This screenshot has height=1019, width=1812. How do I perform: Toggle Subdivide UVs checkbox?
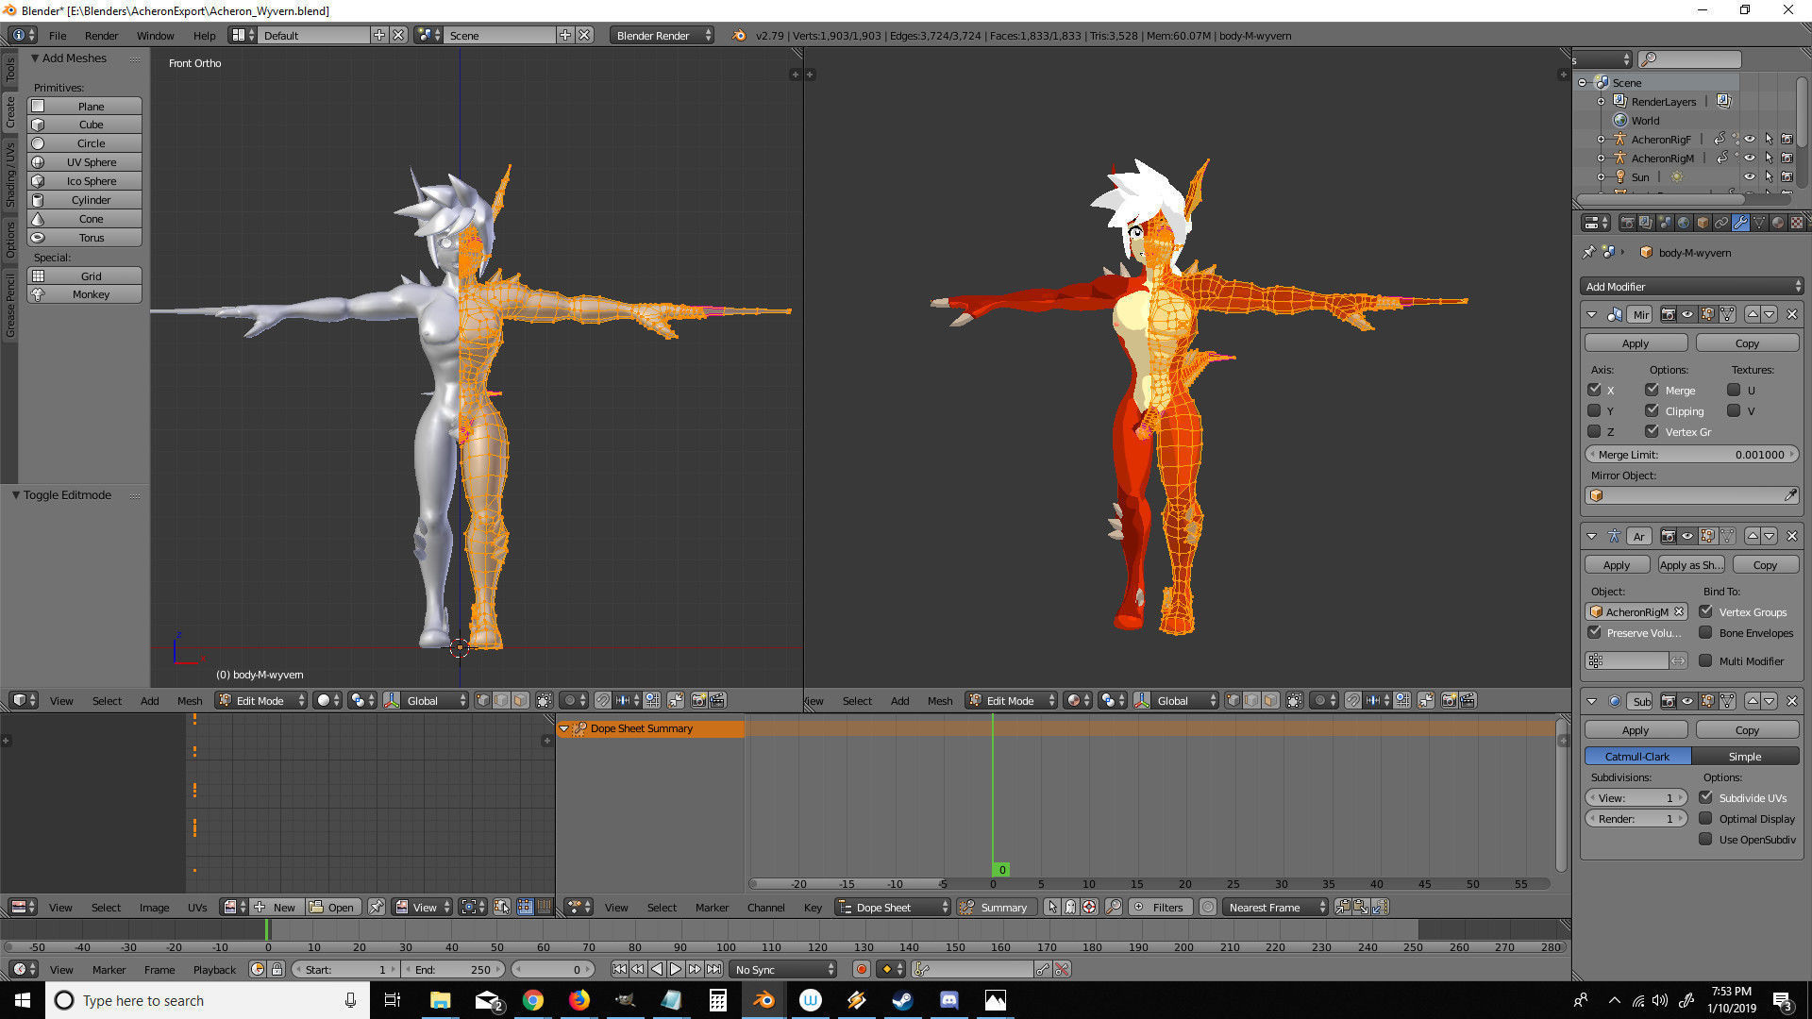[x=1705, y=797]
